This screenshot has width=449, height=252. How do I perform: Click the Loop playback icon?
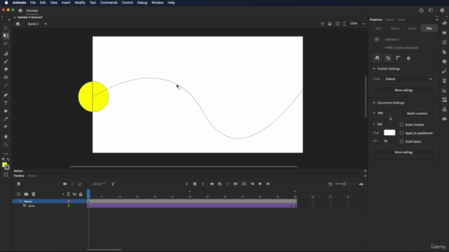[x=244, y=184]
